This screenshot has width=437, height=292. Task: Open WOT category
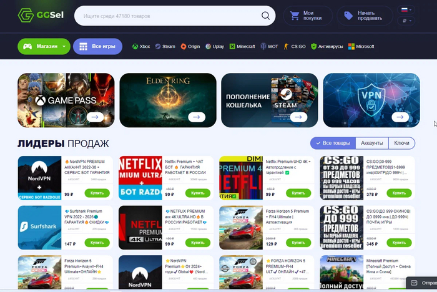269,47
